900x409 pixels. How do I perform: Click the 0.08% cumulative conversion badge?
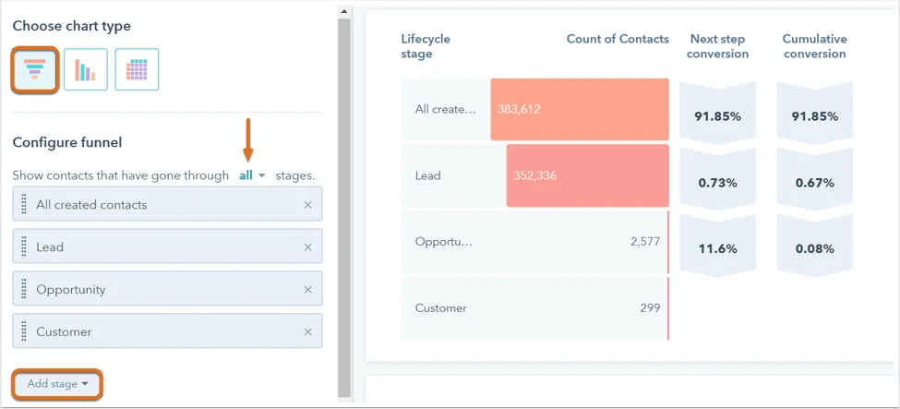tap(814, 248)
